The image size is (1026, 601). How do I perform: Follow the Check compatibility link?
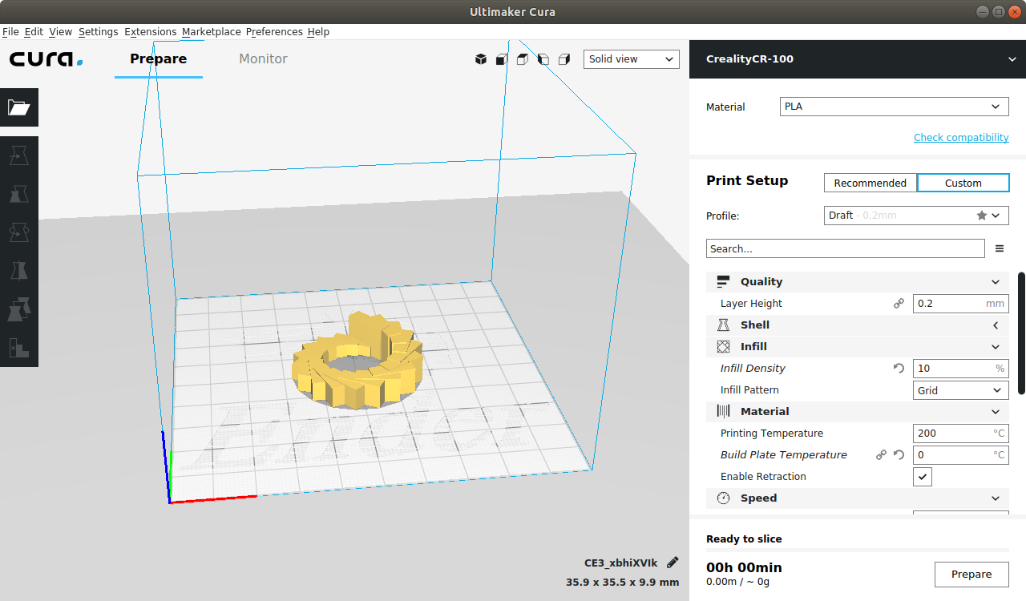click(x=961, y=138)
